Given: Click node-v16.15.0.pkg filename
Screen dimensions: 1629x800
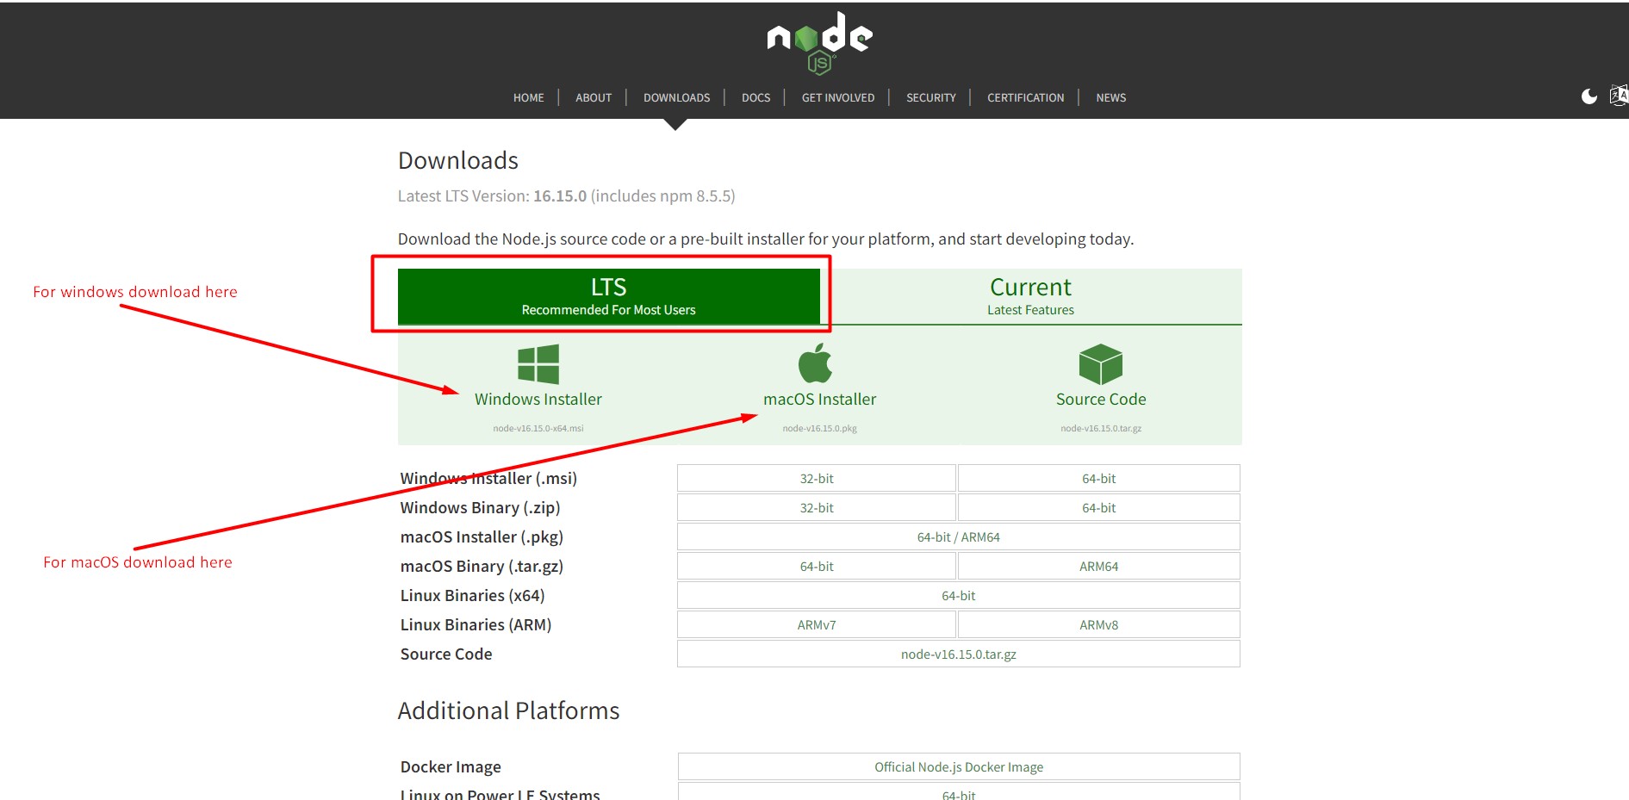Looking at the screenshot, I should coord(819,428).
